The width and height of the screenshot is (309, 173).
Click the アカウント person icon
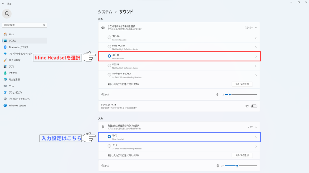coord(5,73)
